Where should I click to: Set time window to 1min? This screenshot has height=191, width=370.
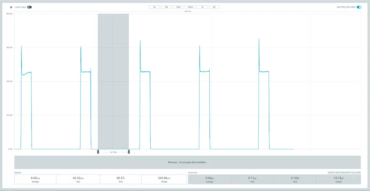(178, 7)
